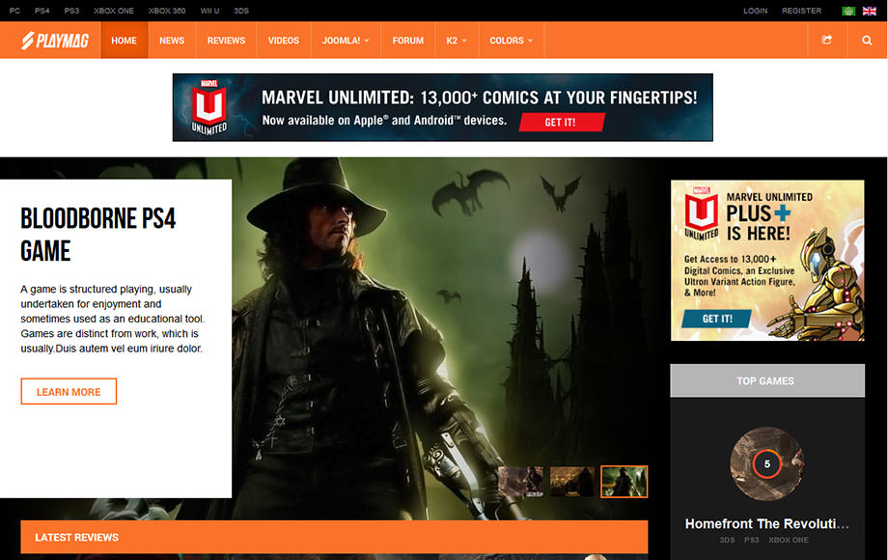The width and height of the screenshot is (888, 560).
Task: Click the Marvel Unlimited top banner ad
Action: pyautogui.click(x=442, y=107)
